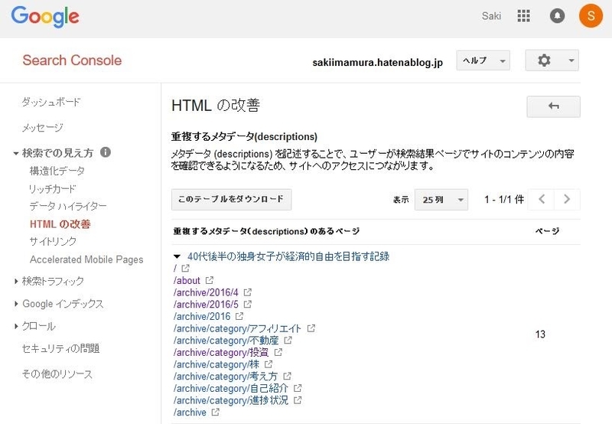Open the ヘルプ dropdown
The image size is (612, 424).
(483, 60)
